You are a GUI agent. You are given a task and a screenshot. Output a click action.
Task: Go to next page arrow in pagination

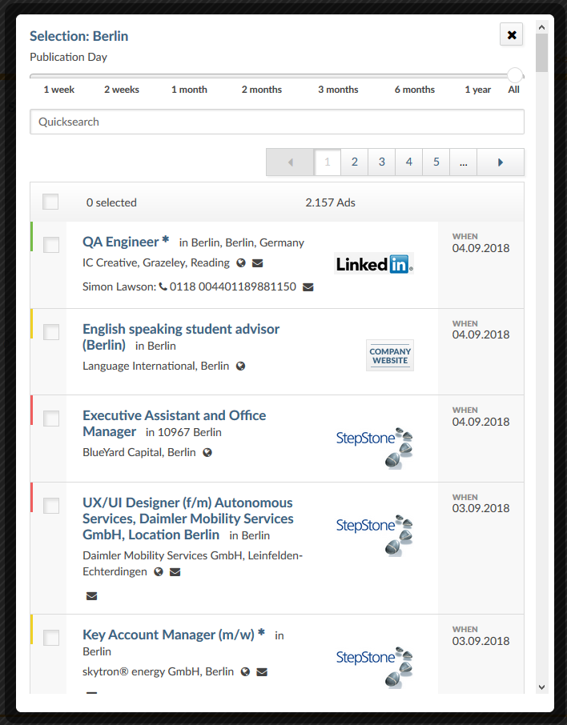coord(501,162)
